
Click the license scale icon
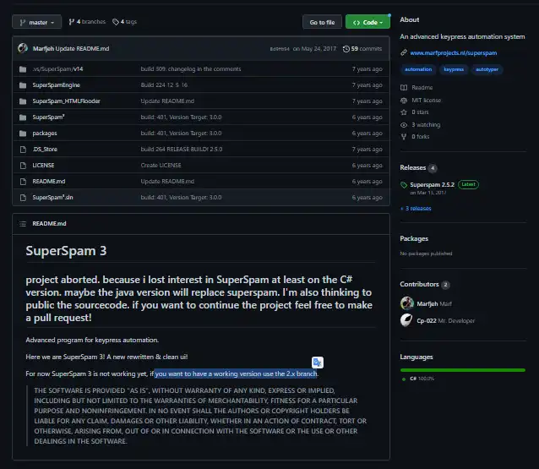(404, 101)
